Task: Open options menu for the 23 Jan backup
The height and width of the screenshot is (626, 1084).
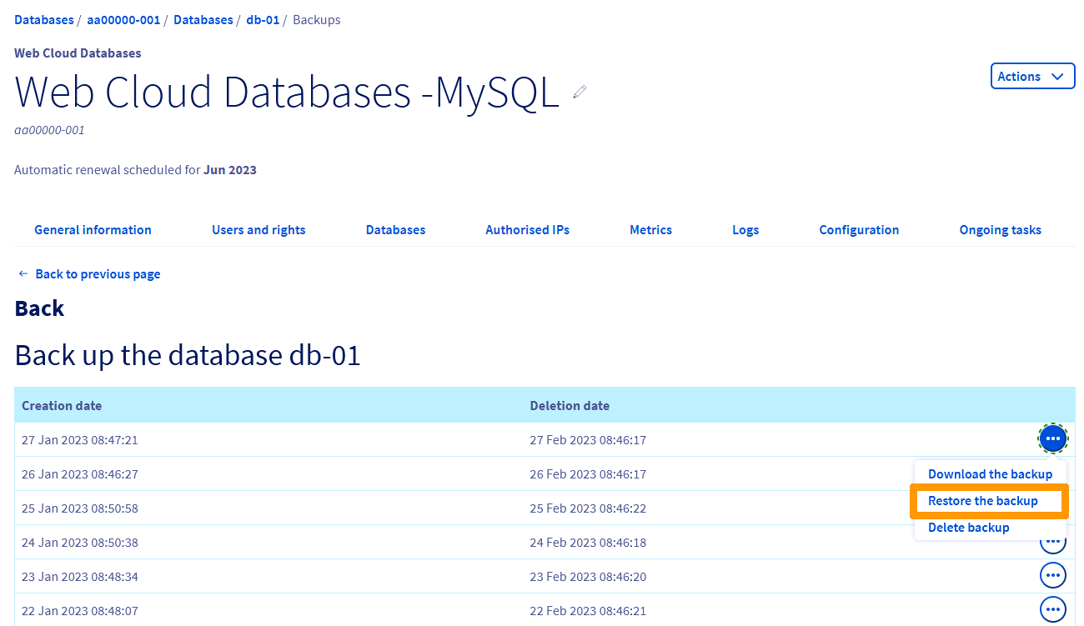Action: (1052, 575)
